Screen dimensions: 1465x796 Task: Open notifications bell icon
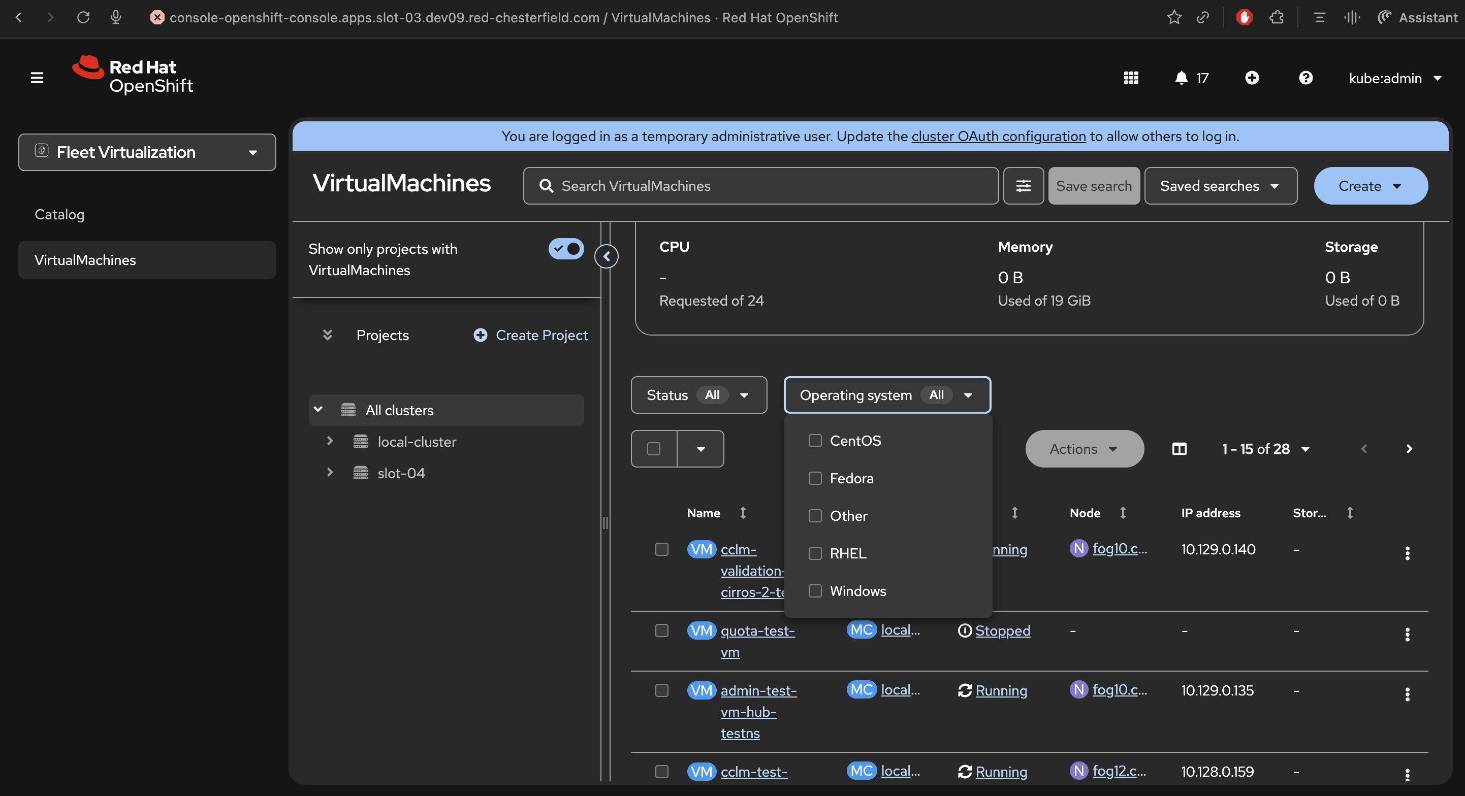(x=1181, y=78)
